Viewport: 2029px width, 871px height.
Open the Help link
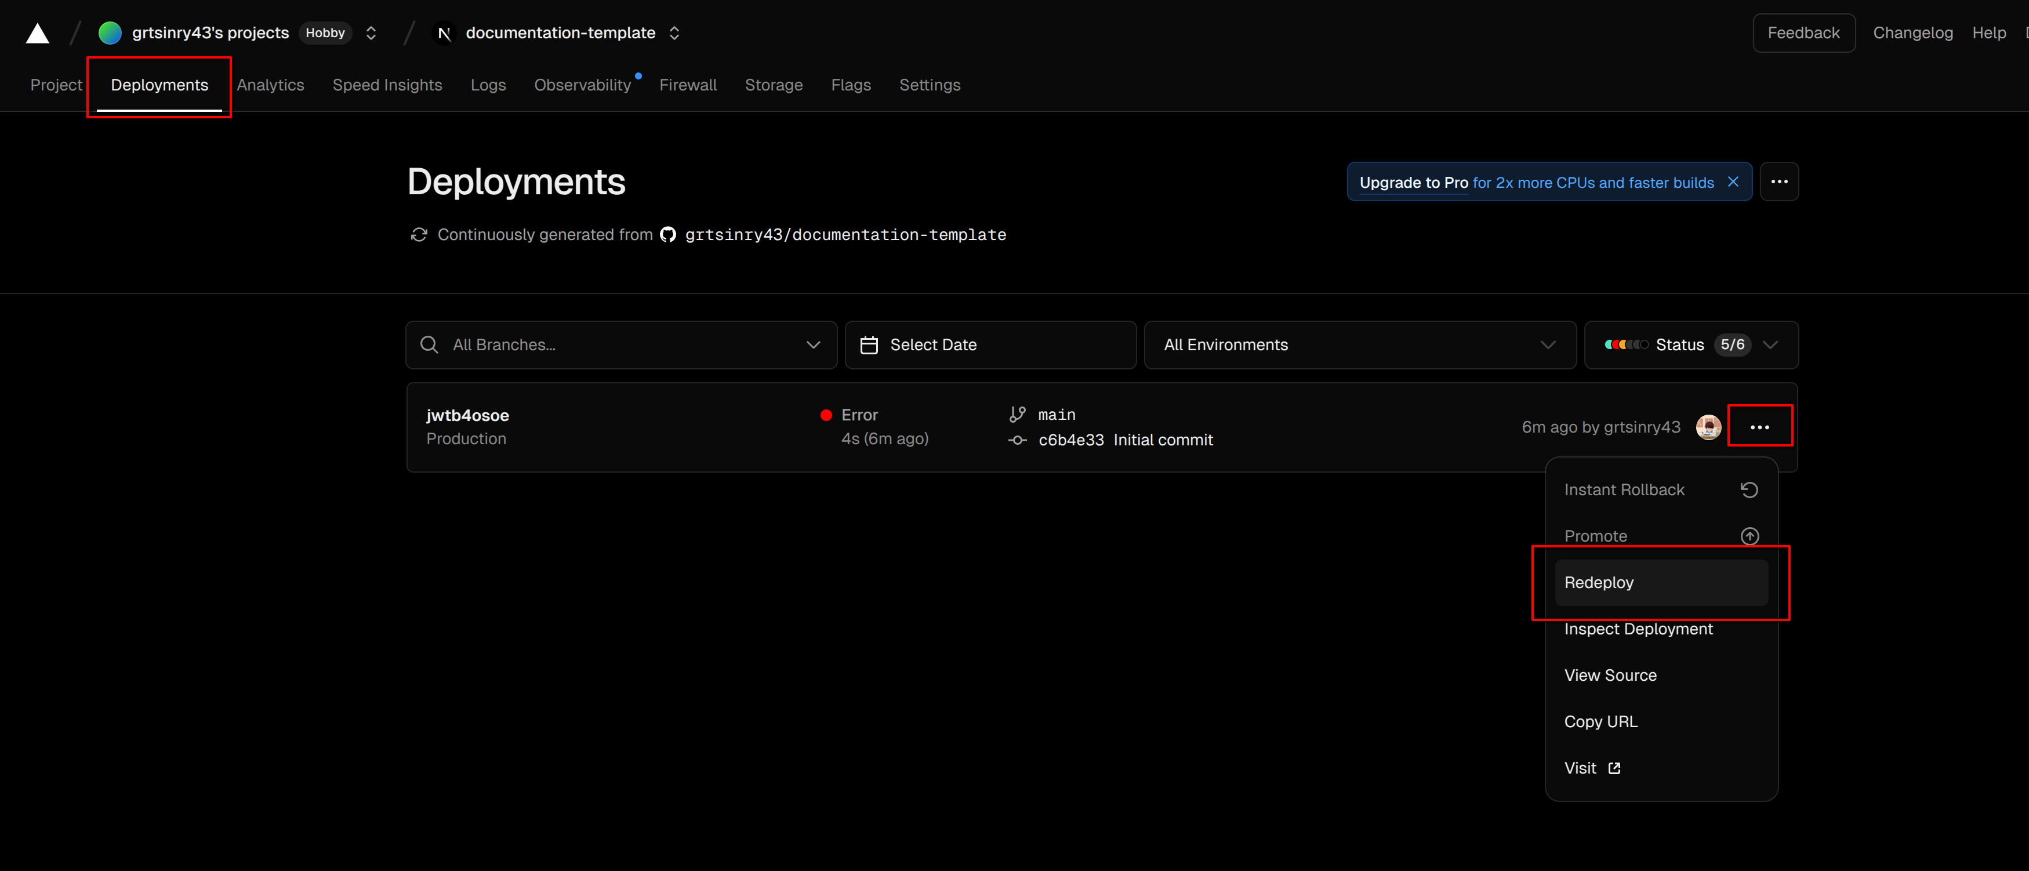pos(1989,33)
